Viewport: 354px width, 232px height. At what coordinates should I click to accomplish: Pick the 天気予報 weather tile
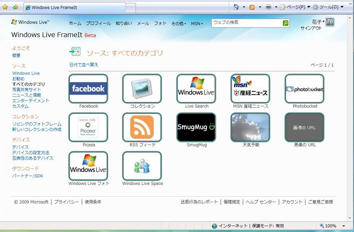[251, 128]
